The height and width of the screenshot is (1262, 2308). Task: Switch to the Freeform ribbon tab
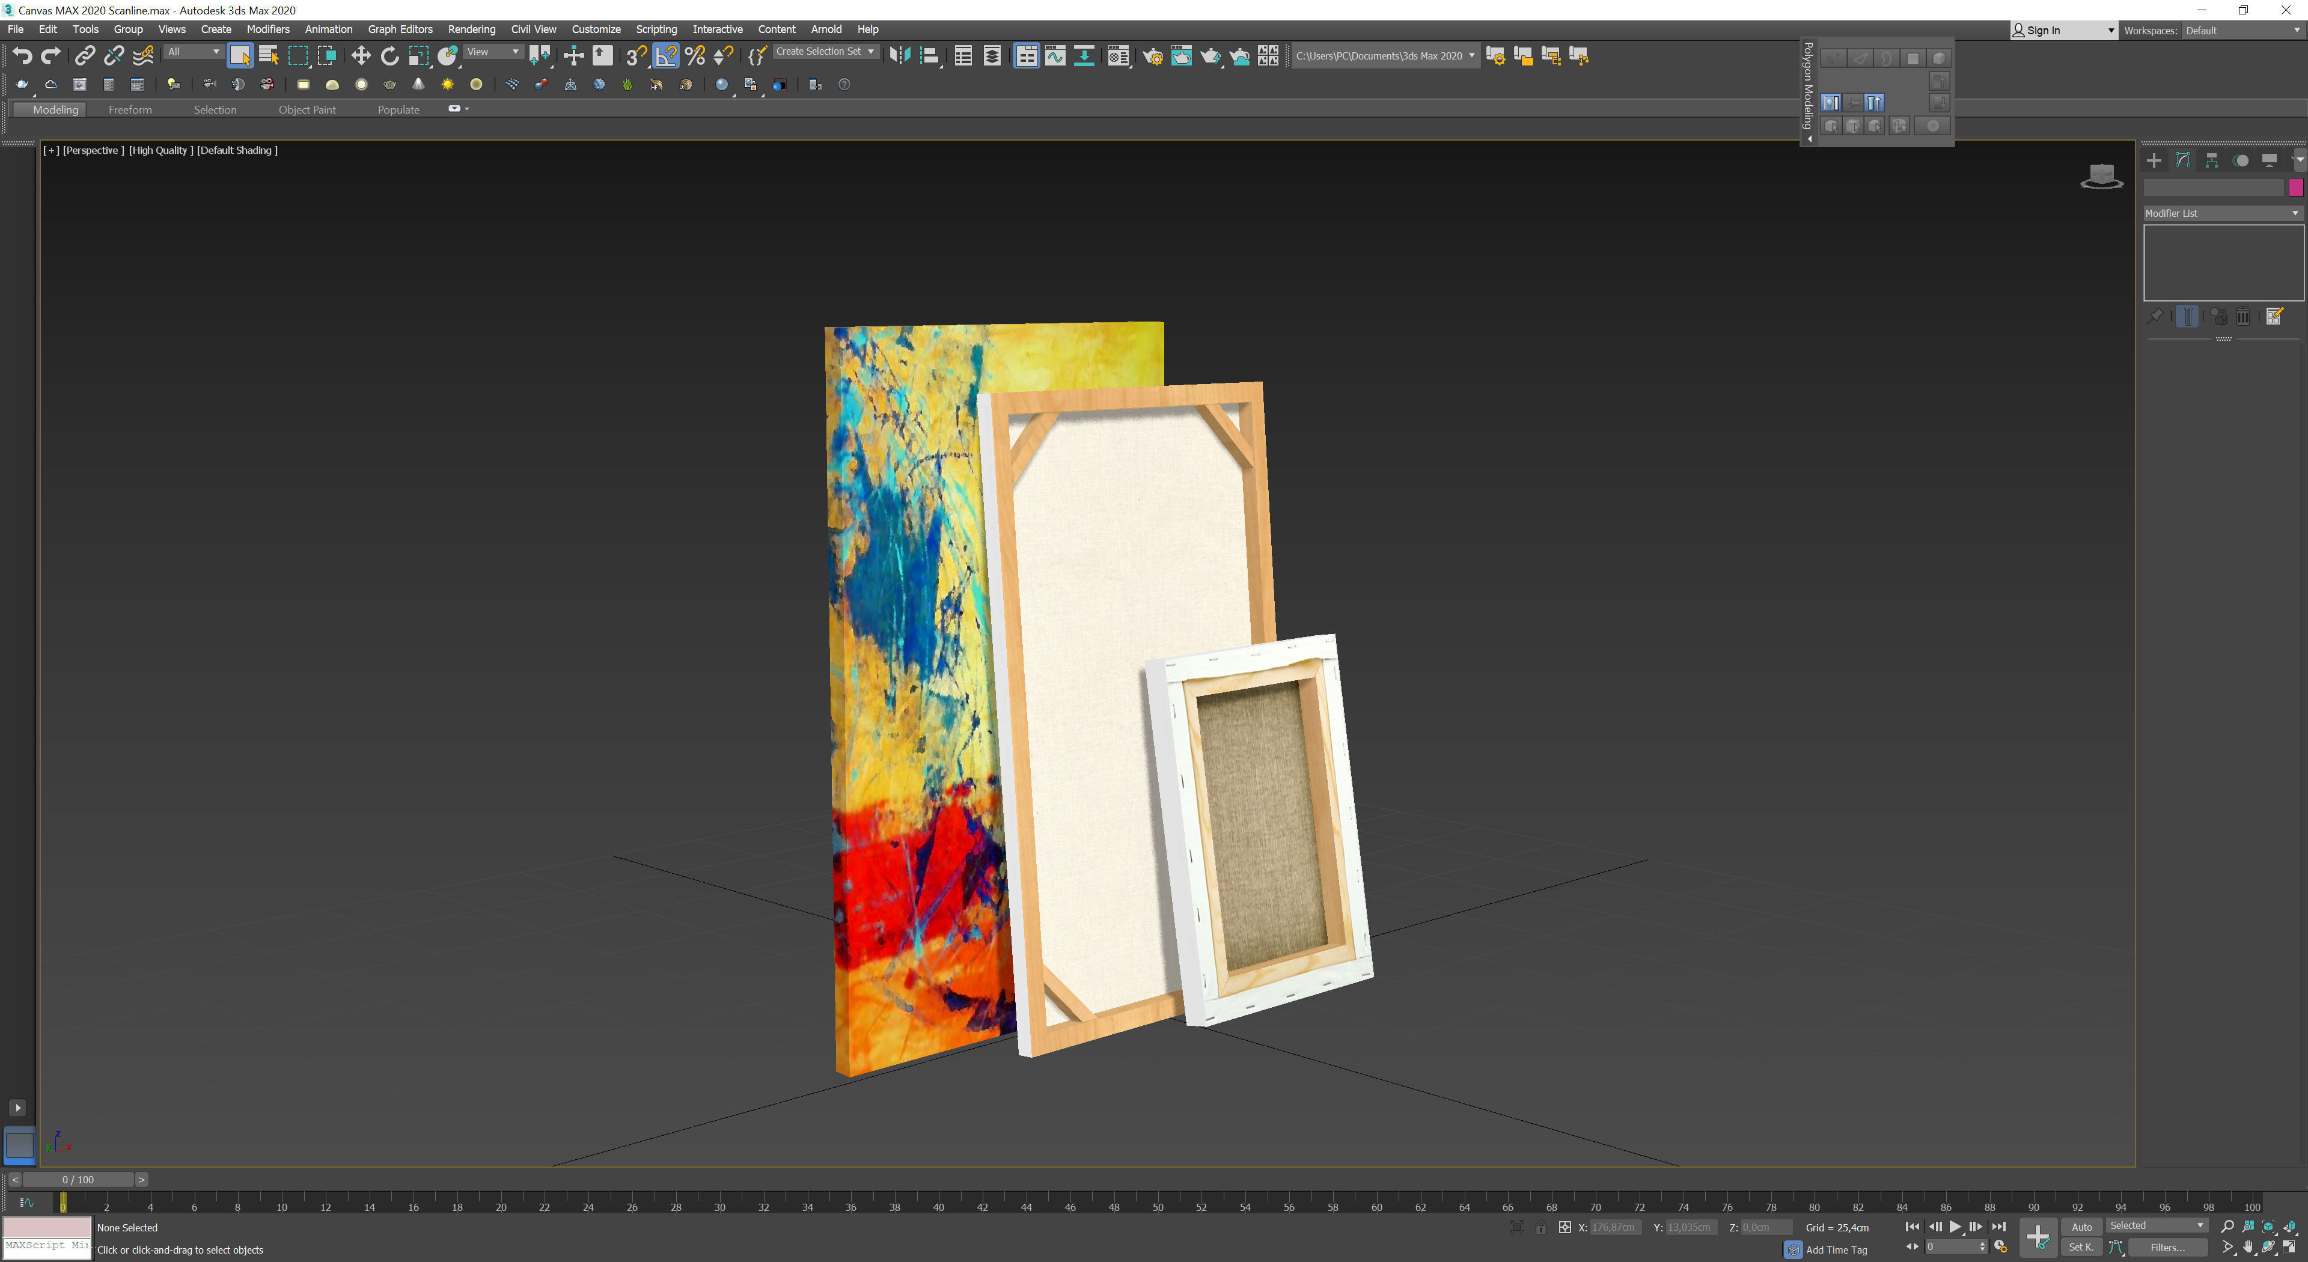(130, 109)
